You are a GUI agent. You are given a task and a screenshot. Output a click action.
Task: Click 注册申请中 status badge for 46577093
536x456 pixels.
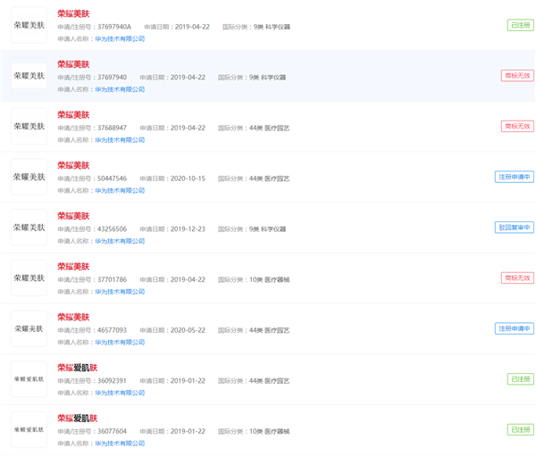pos(515,328)
